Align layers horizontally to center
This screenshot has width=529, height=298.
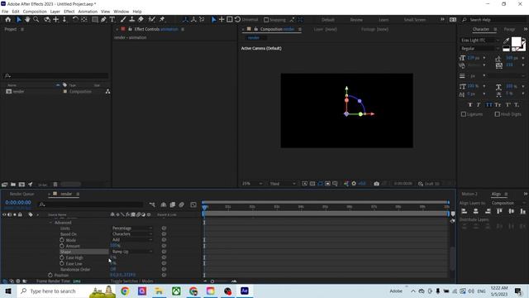click(476, 211)
